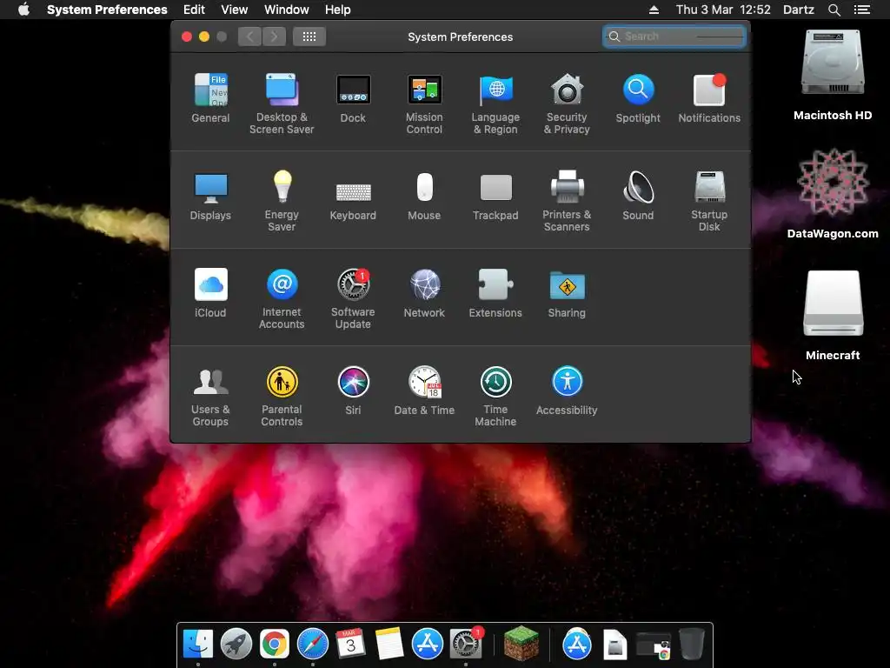Open the System Preferences app menu
890x668 pixels.
(x=107, y=10)
